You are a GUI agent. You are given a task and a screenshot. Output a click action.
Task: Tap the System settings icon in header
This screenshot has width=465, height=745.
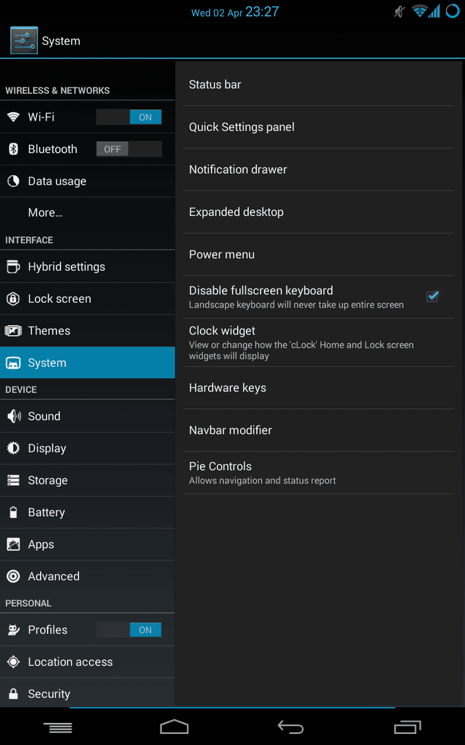(x=23, y=41)
